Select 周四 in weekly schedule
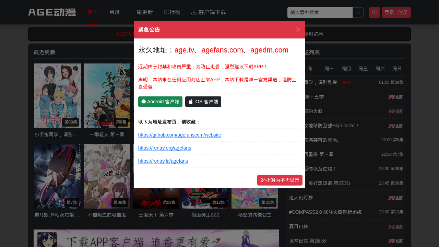Image resolution: width=439 pixels, height=247 pixels. pyautogui.click(x=346, y=69)
